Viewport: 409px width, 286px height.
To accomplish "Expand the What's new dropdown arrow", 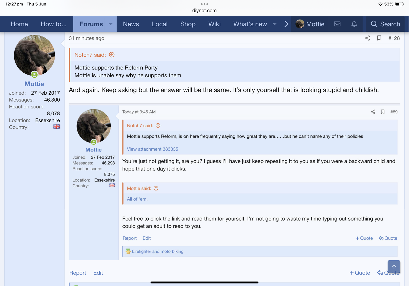I will coord(275,24).
